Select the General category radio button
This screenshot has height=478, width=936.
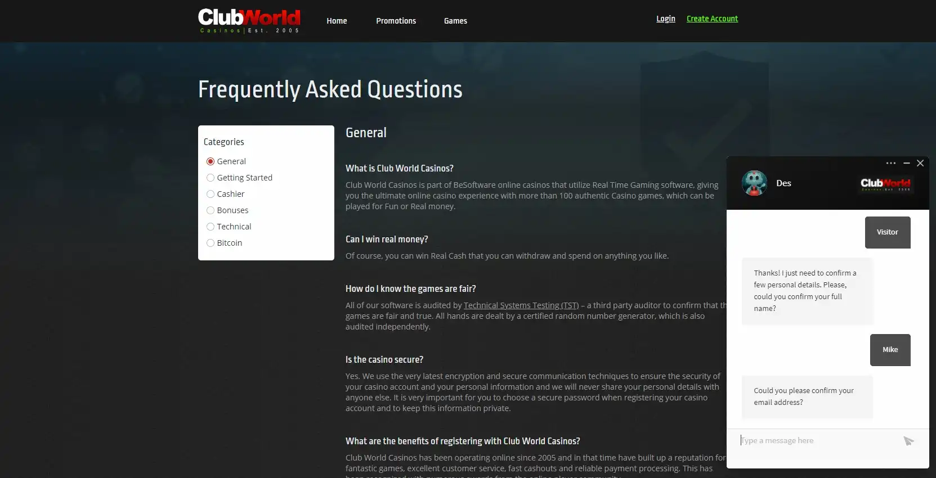click(211, 161)
